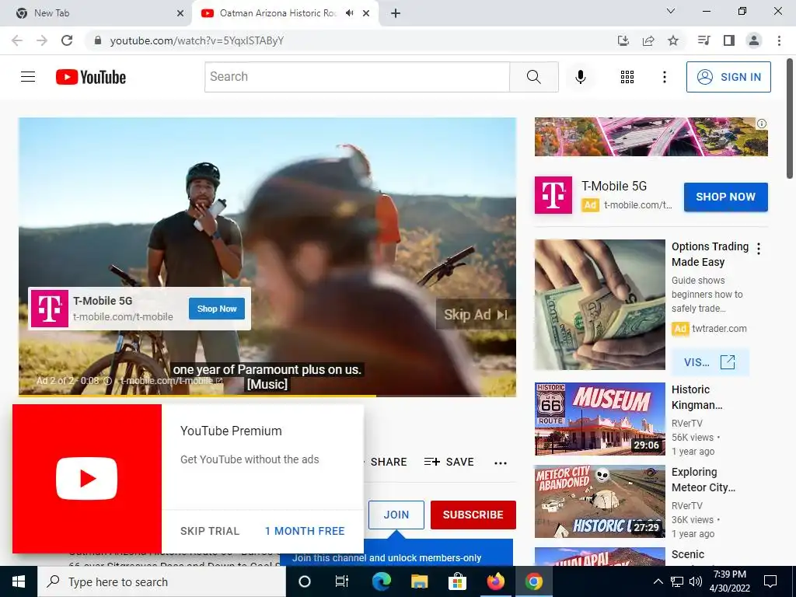Install app icon in address bar
The height and width of the screenshot is (597, 796).
[623, 40]
